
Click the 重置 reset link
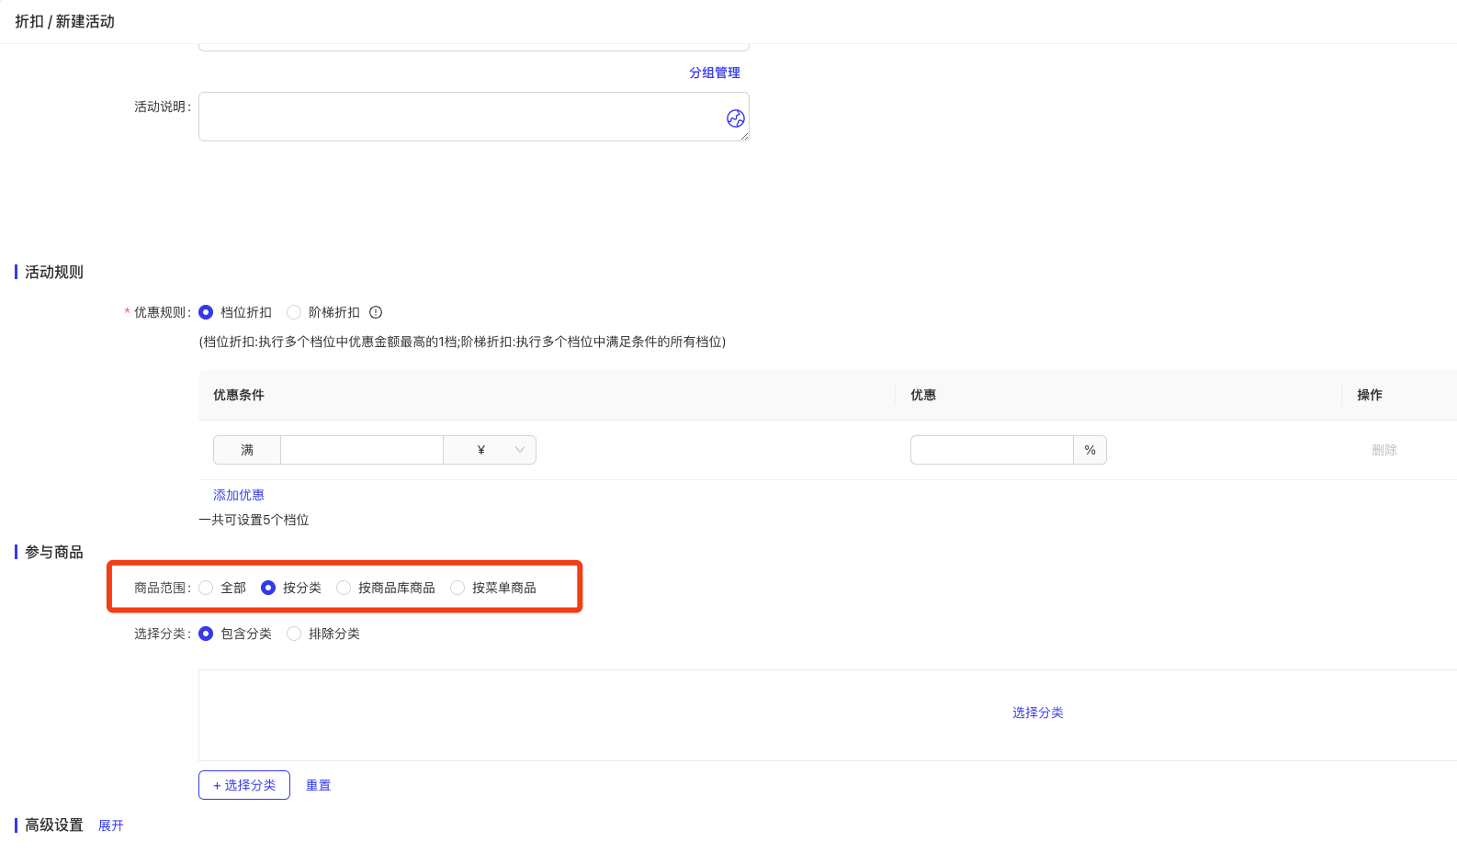[318, 785]
